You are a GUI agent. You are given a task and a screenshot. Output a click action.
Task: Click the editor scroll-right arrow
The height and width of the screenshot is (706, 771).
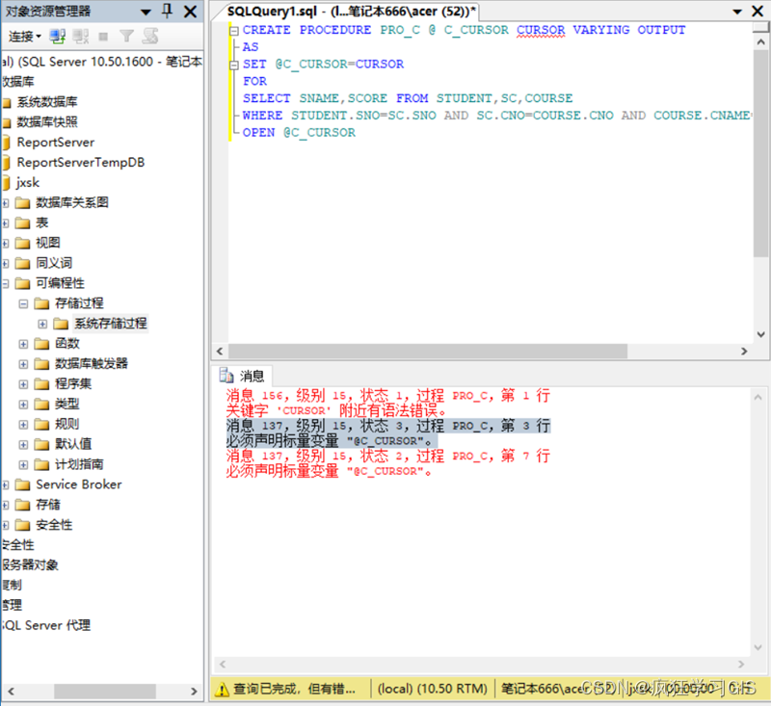[x=744, y=352]
